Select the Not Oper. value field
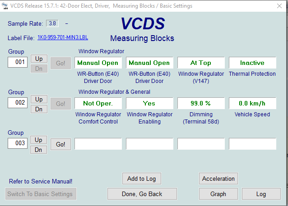288x206 pixels. pos(98,103)
